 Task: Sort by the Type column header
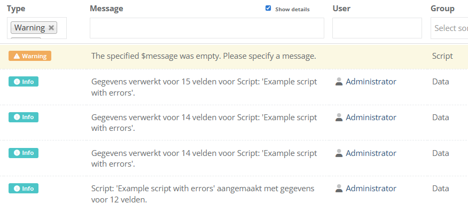coord(17,9)
